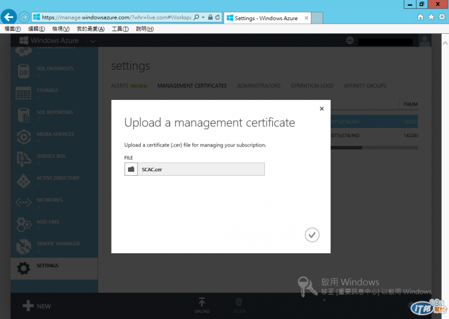The image size is (449, 319).
Task: Click the SCAC.cer file field
Action: click(201, 169)
